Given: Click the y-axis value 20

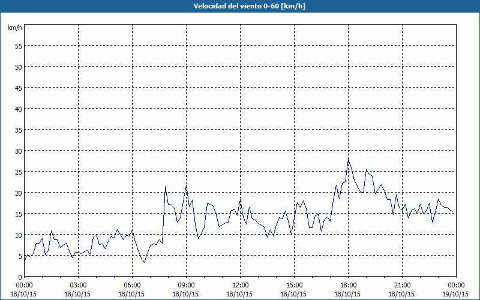Looking at the screenshot, I should (19, 193).
